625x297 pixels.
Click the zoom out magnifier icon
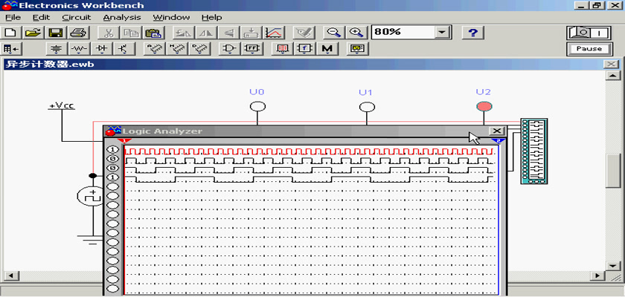[x=334, y=33]
